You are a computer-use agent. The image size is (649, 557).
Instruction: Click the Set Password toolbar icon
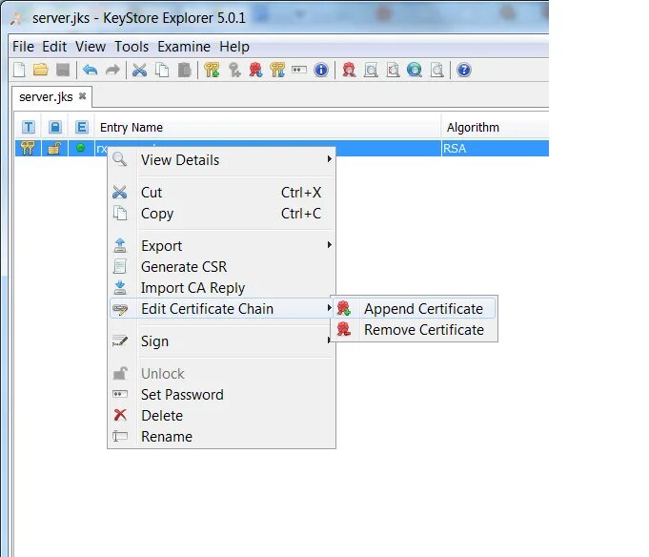(x=299, y=70)
